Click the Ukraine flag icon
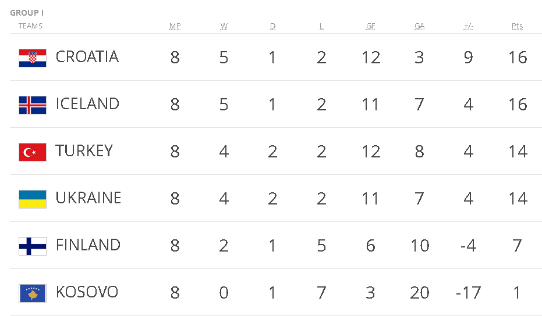The height and width of the screenshot is (316, 542). (x=33, y=199)
